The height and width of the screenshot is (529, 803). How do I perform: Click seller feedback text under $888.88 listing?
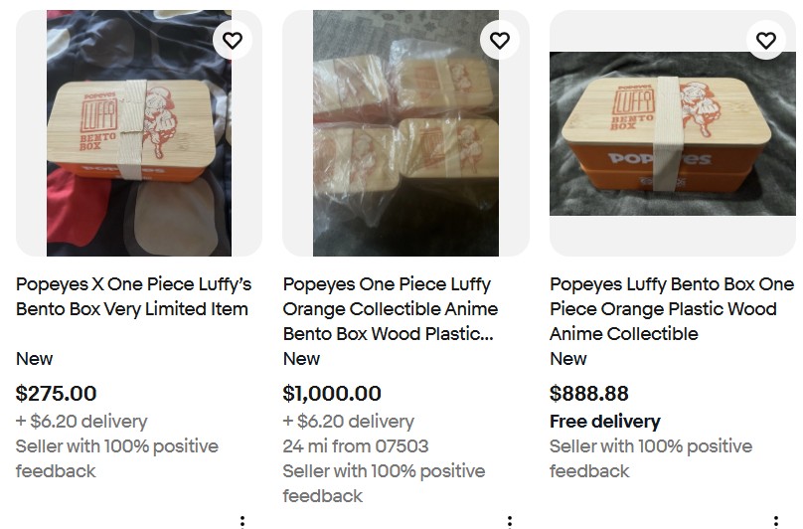[651, 458]
